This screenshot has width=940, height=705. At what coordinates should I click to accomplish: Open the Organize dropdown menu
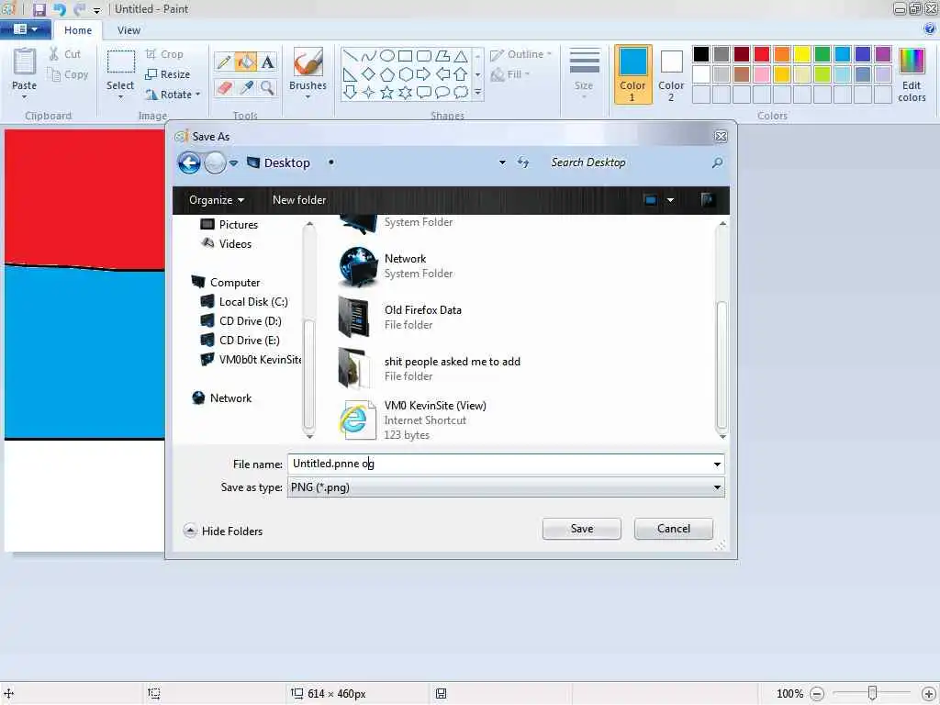[217, 199]
